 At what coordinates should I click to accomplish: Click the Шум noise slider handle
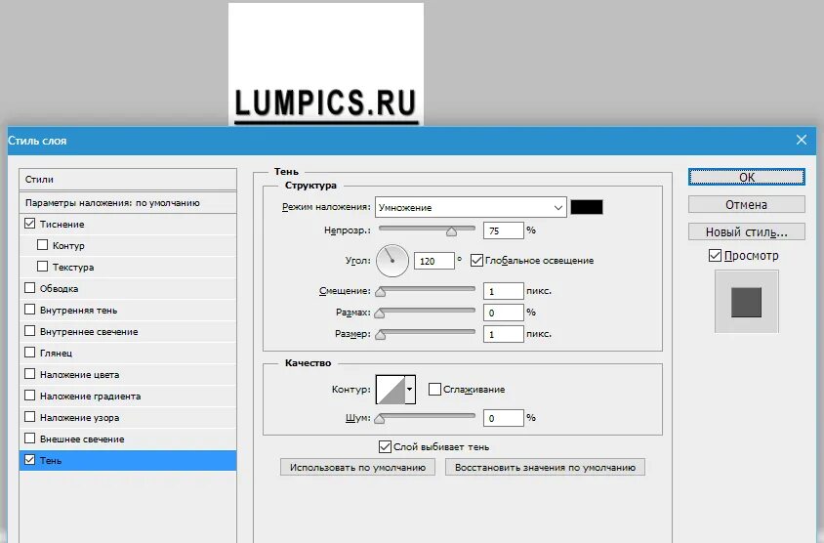(x=380, y=419)
